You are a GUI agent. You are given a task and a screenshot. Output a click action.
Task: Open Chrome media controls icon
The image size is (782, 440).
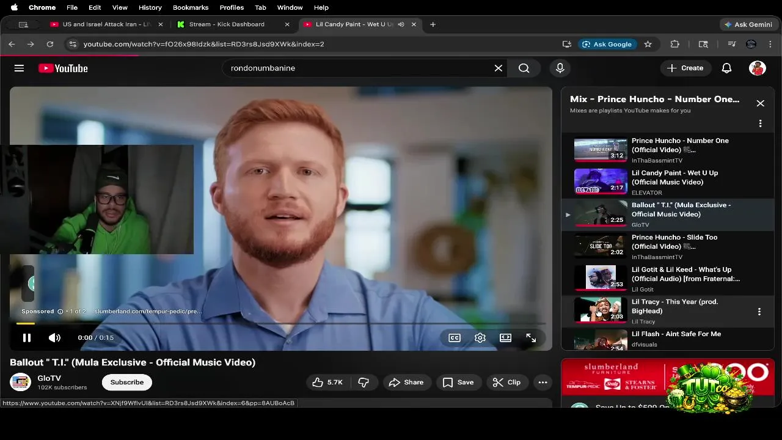point(732,44)
